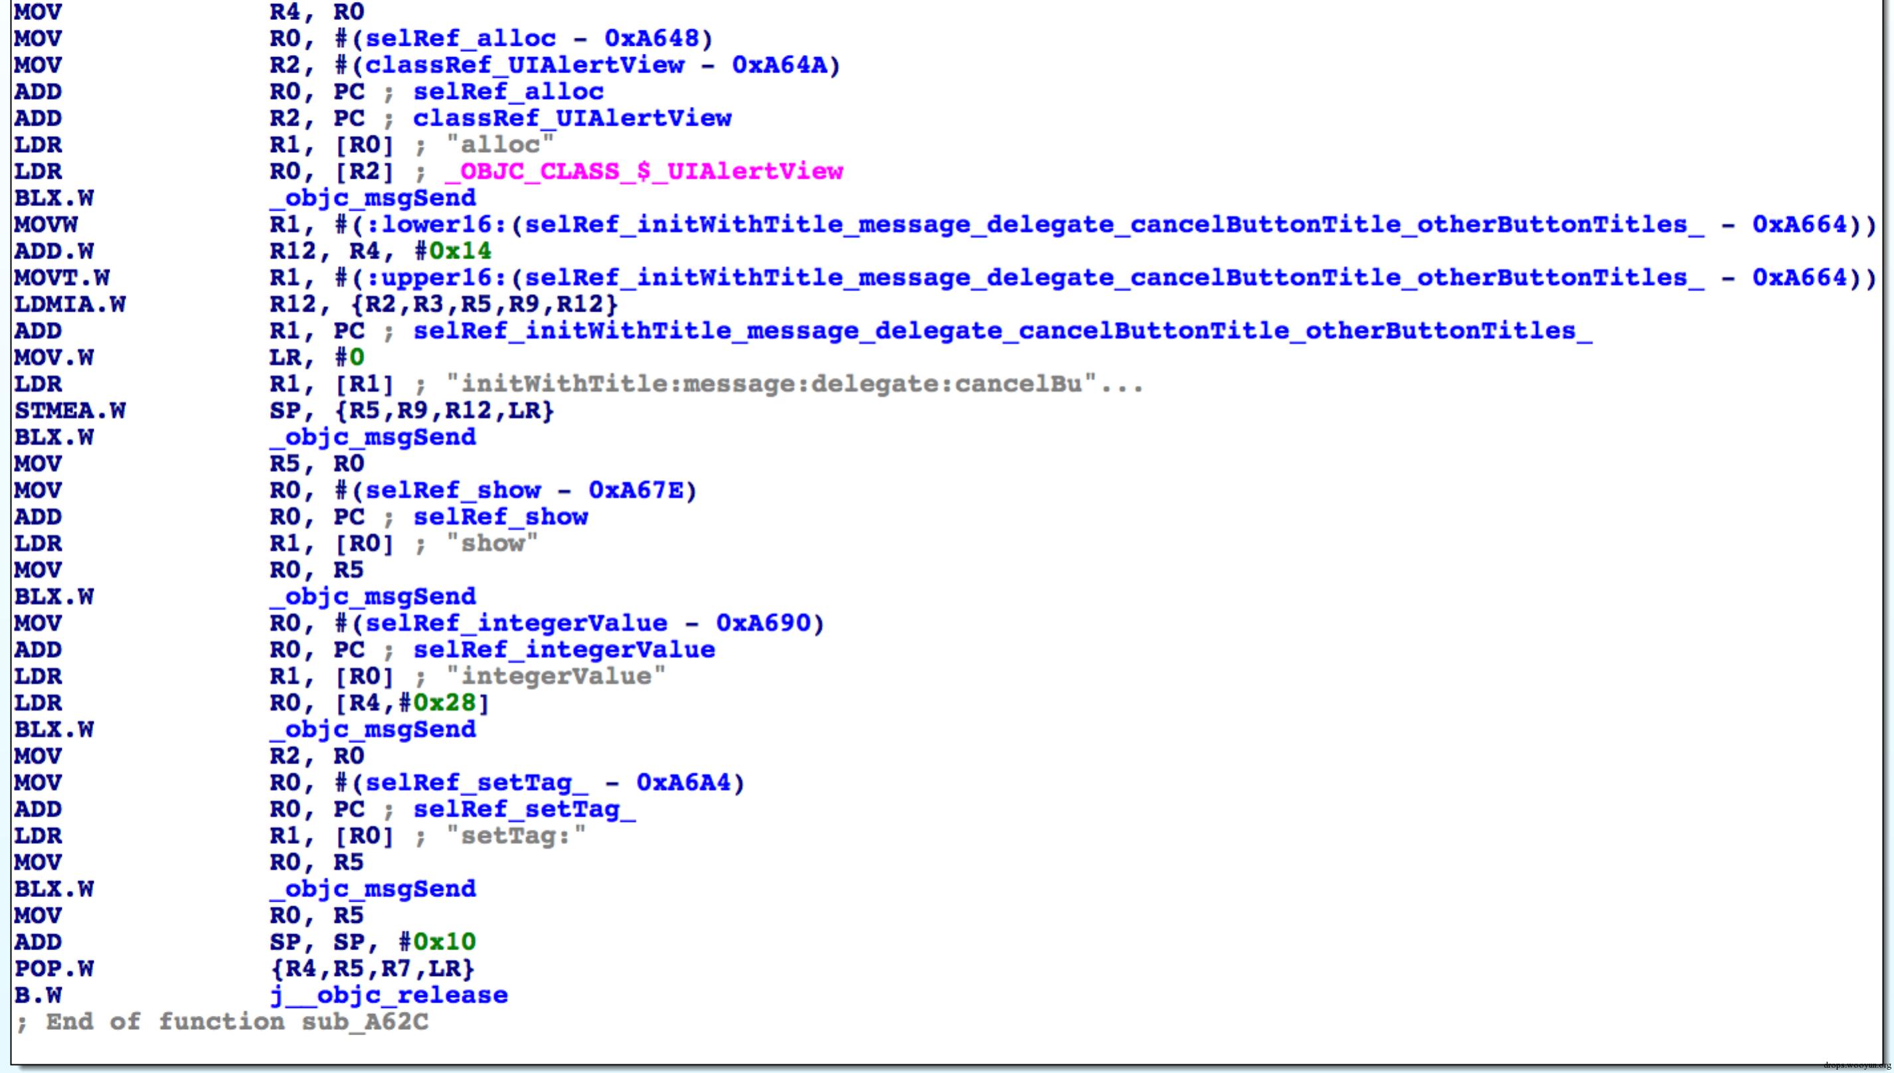The image size is (1894, 1073).
Task: Click the STMEA.W mnemonic
Action: coord(69,410)
